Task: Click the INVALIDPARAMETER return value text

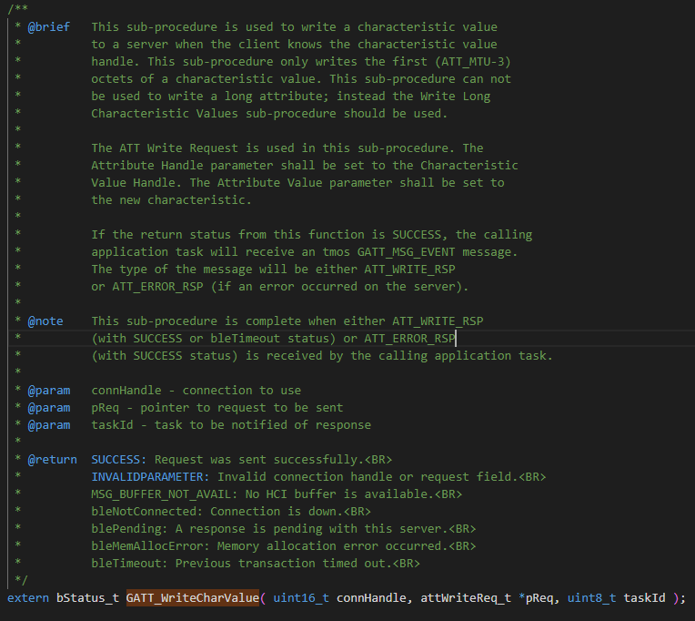Action: [x=150, y=476]
